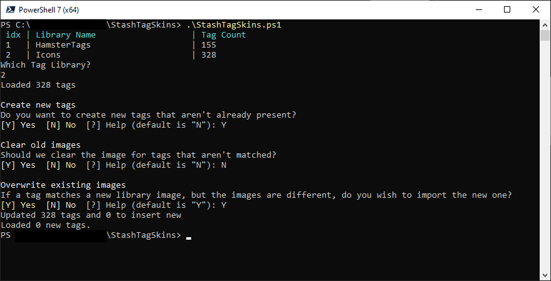Screen dimensions: 551x281
Task: Click the PowerShell icon in the title bar
Action: pyautogui.click(x=11, y=10)
